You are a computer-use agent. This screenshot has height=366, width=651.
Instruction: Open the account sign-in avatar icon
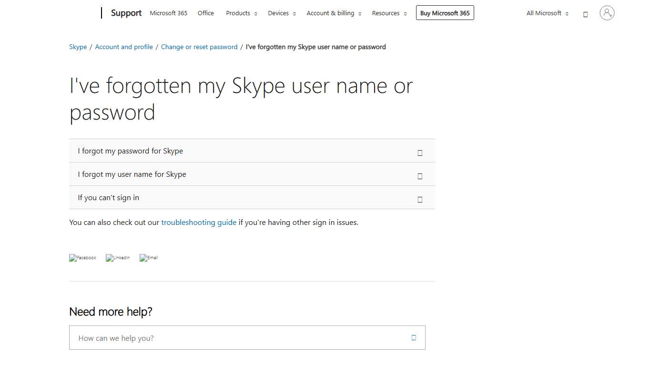coord(606,13)
